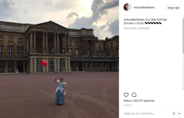
Task: Open victoriabeckham's profile picture avatar
Action: click(127, 7)
